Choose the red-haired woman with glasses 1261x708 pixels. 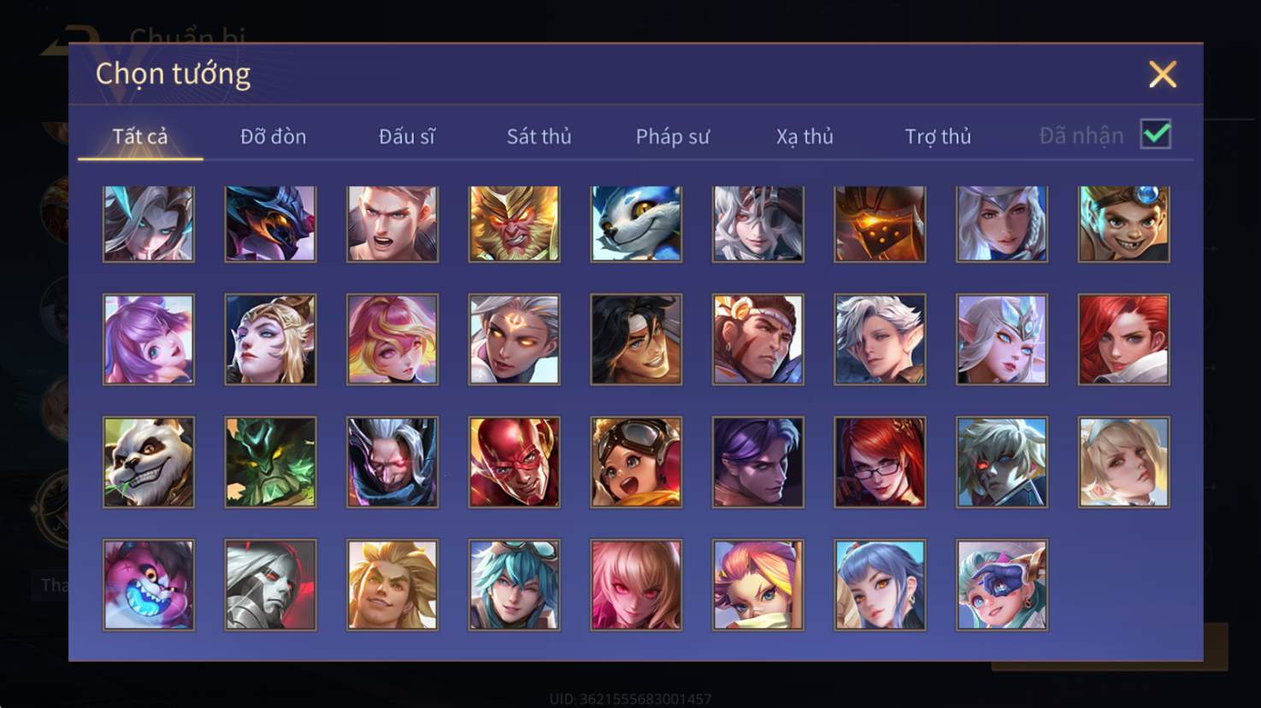(x=880, y=462)
